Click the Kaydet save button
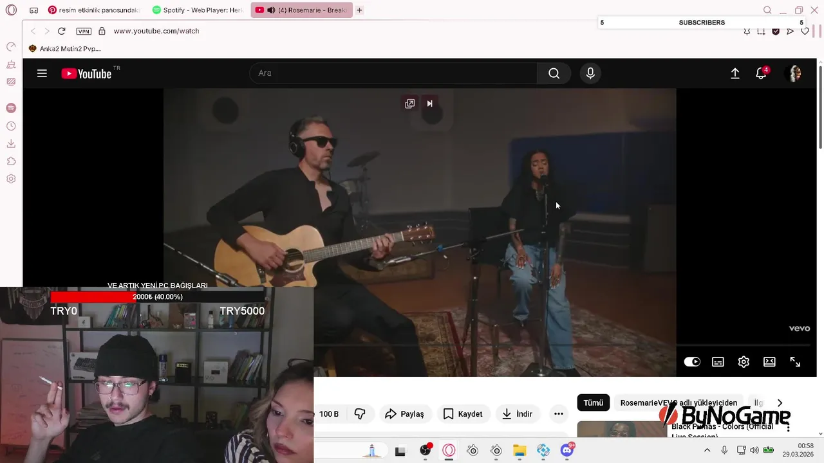 coord(463,414)
